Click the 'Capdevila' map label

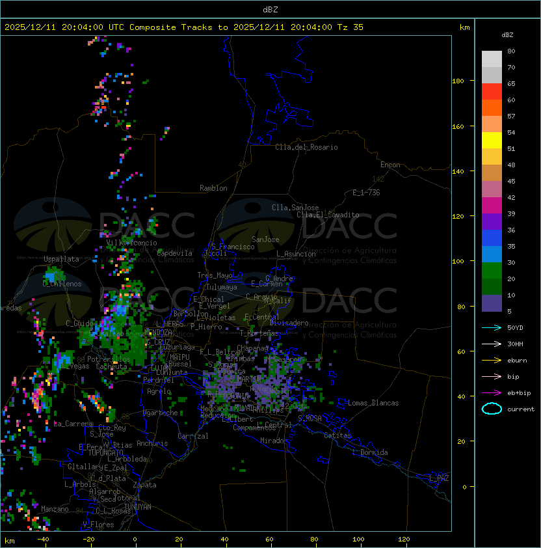[x=175, y=253]
